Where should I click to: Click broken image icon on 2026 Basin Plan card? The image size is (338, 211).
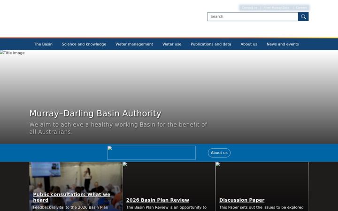[125, 164]
